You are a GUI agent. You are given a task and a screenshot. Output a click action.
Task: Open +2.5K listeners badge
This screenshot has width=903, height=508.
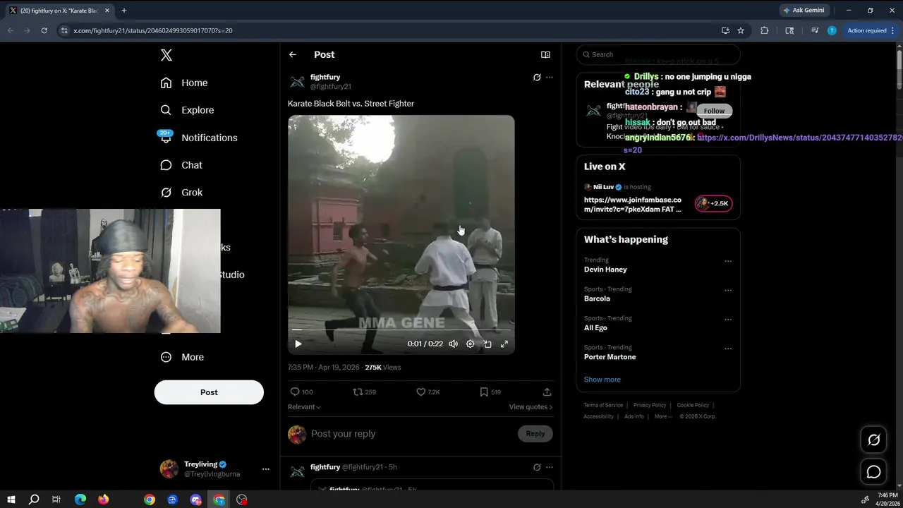[713, 204]
